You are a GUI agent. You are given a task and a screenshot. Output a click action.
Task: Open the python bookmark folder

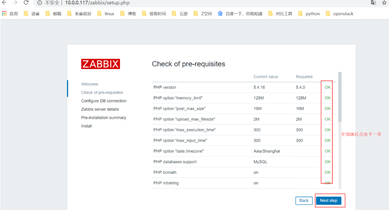coord(309,14)
